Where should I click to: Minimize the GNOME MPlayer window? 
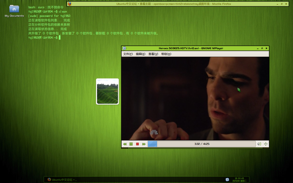coord(258,49)
